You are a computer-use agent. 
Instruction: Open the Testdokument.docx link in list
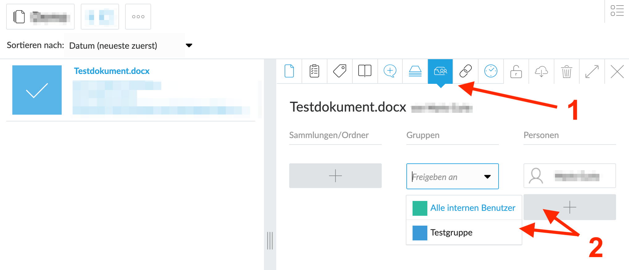point(112,71)
